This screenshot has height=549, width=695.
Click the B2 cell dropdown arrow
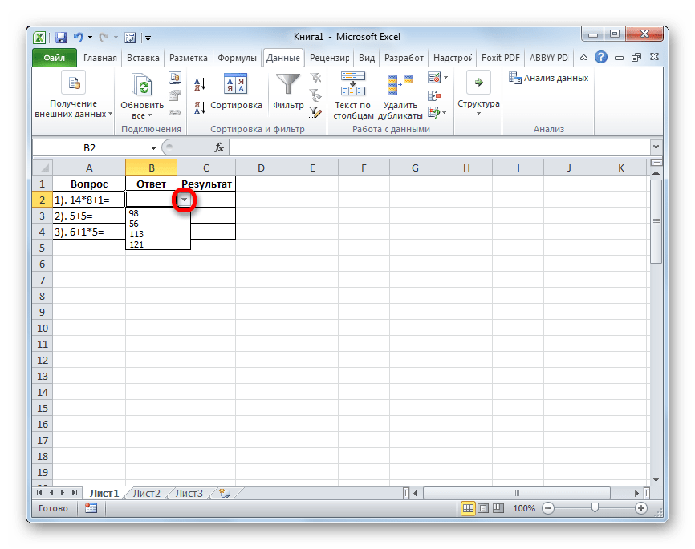(184, 200)
